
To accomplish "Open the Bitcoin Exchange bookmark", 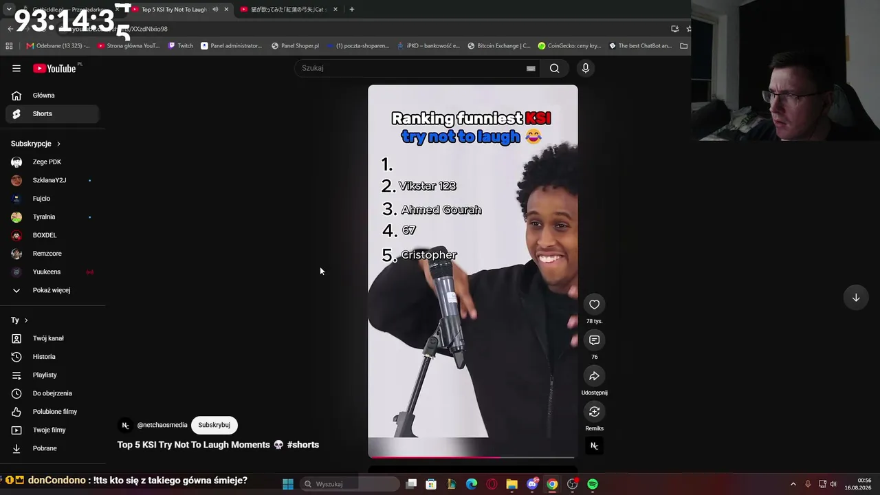I will tap(498, 46).
